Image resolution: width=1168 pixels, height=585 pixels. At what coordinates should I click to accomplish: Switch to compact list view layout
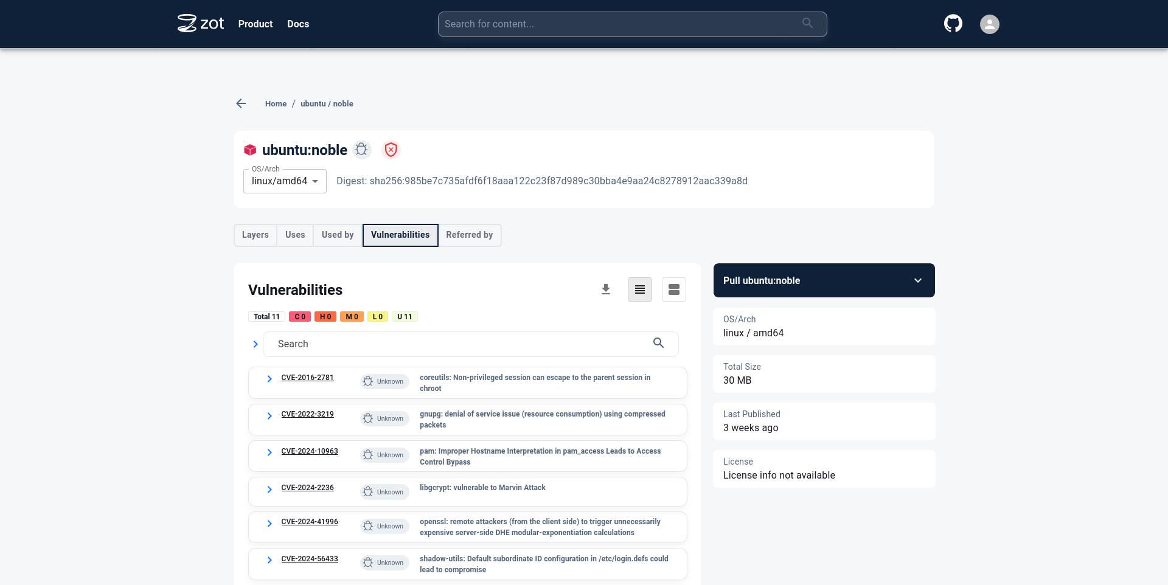coord(639,289)
